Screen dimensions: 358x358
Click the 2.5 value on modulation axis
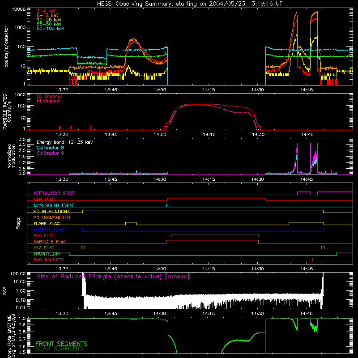click(22, 145)
